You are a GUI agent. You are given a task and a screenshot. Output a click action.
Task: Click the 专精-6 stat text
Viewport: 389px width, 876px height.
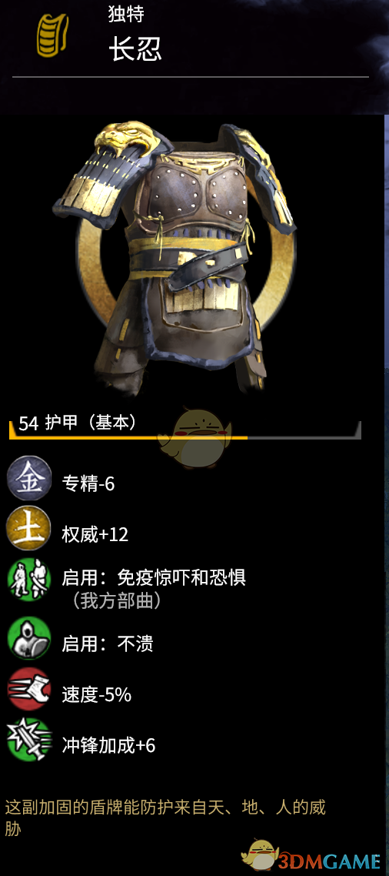[x=88, y=484]
